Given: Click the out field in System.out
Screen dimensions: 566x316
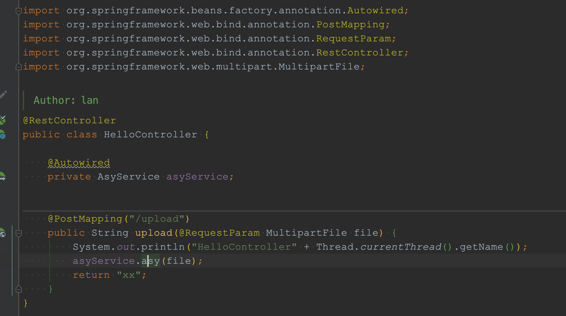Looking at the screenshot, I should 126,247.
